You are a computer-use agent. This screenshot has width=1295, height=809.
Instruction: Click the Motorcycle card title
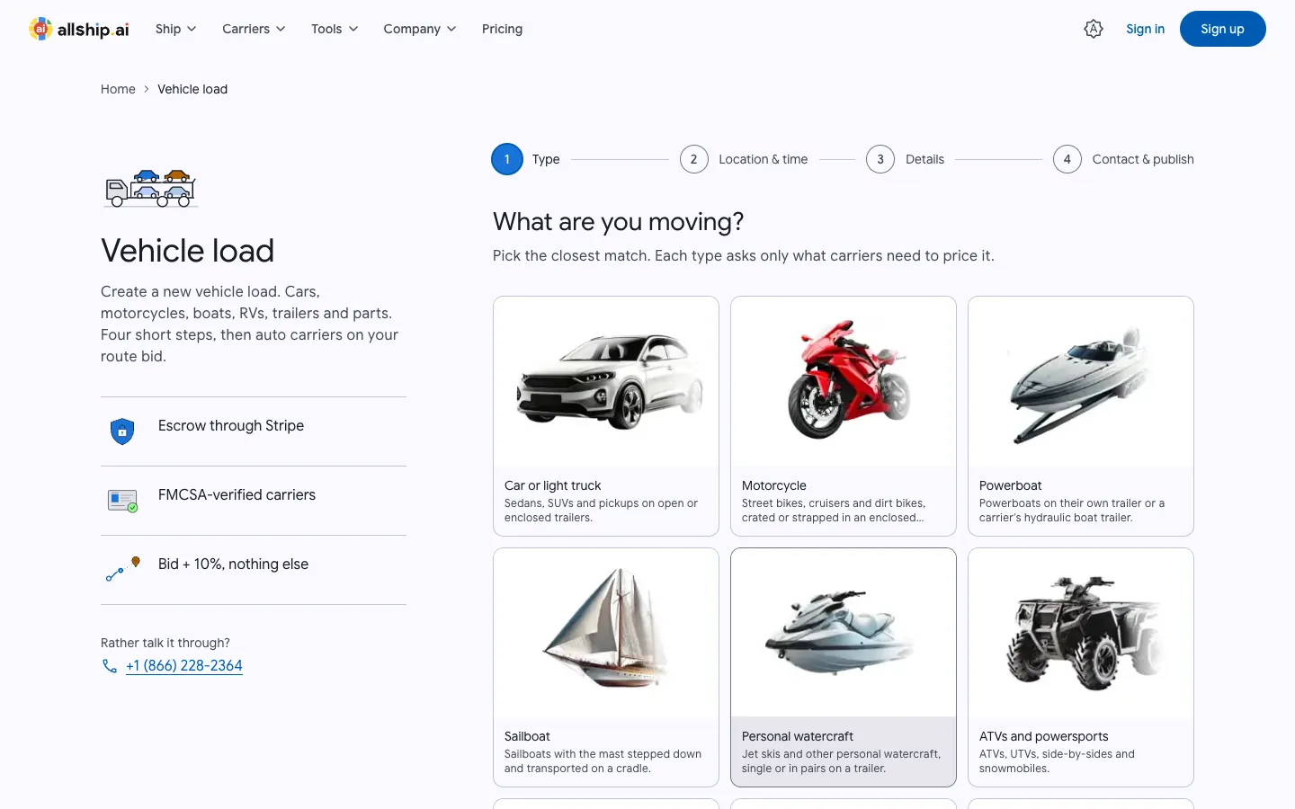click(x=773, y=485)
